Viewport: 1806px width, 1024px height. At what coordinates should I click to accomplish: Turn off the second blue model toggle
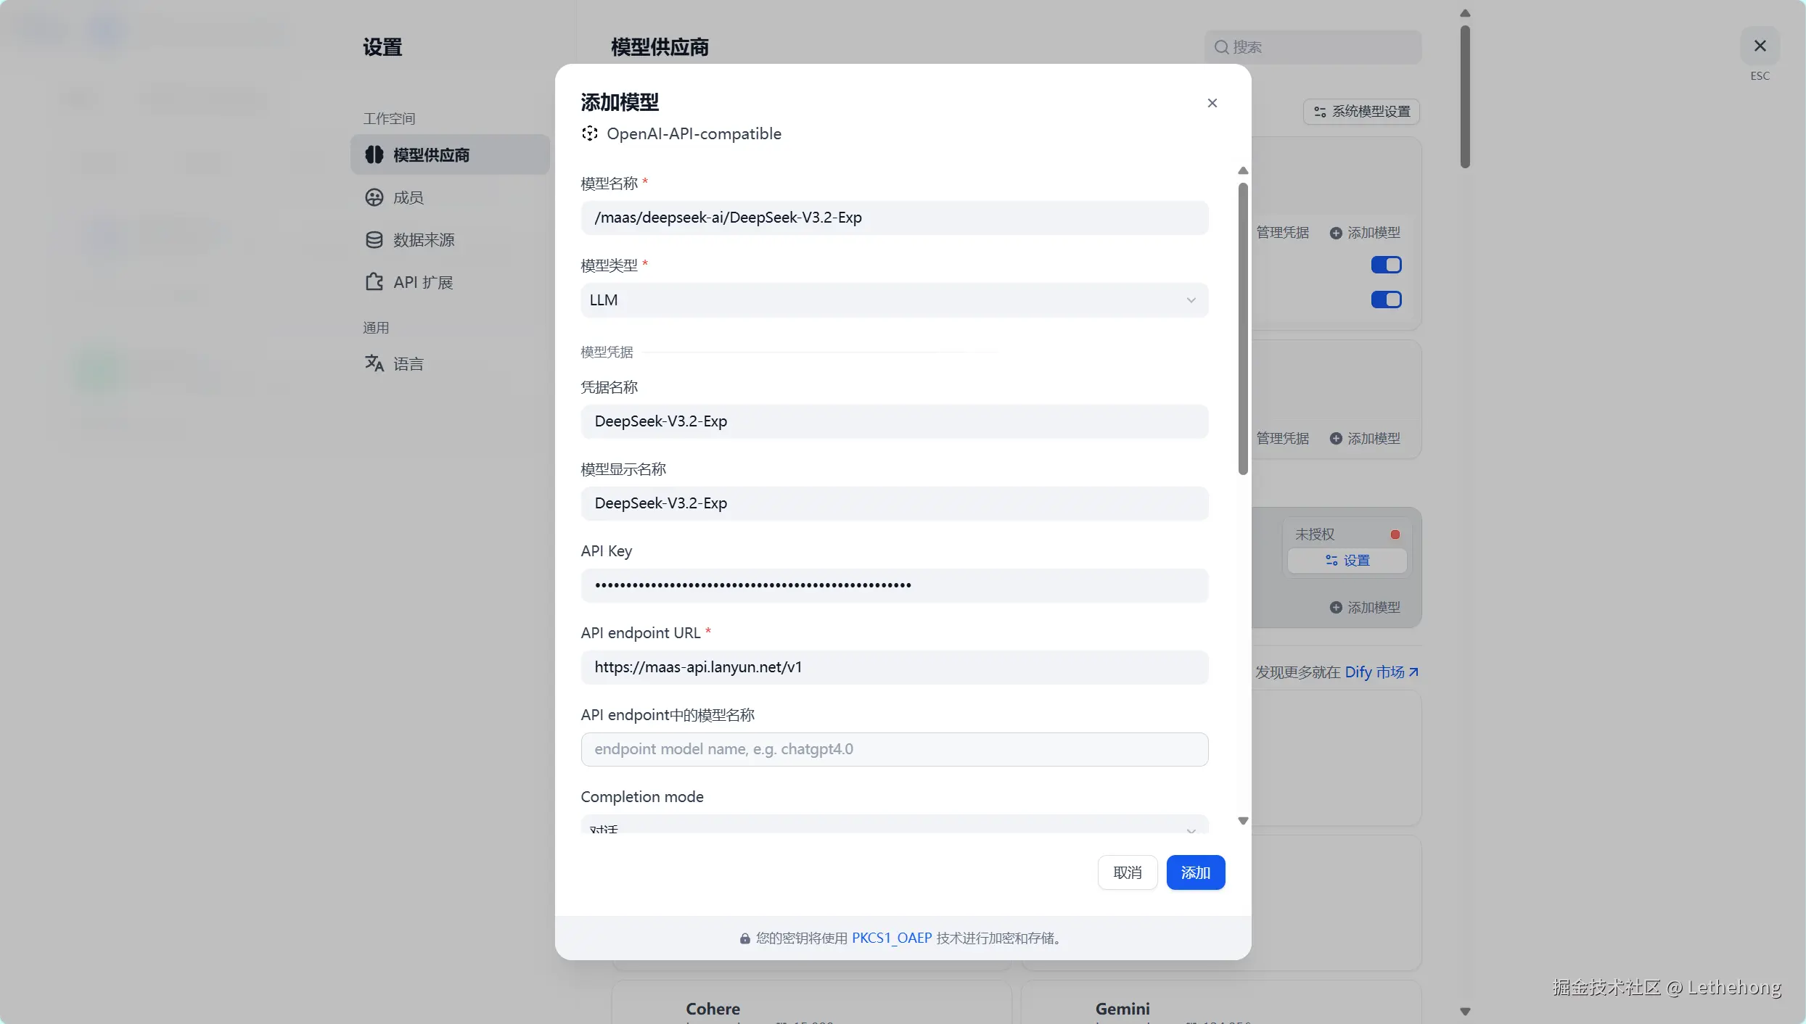click(x=1385, y=300)
